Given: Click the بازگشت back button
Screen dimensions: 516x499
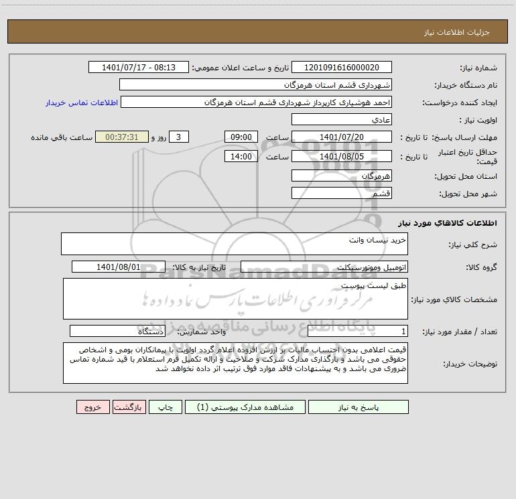Looking at the screenshot, I should point(129,407).
